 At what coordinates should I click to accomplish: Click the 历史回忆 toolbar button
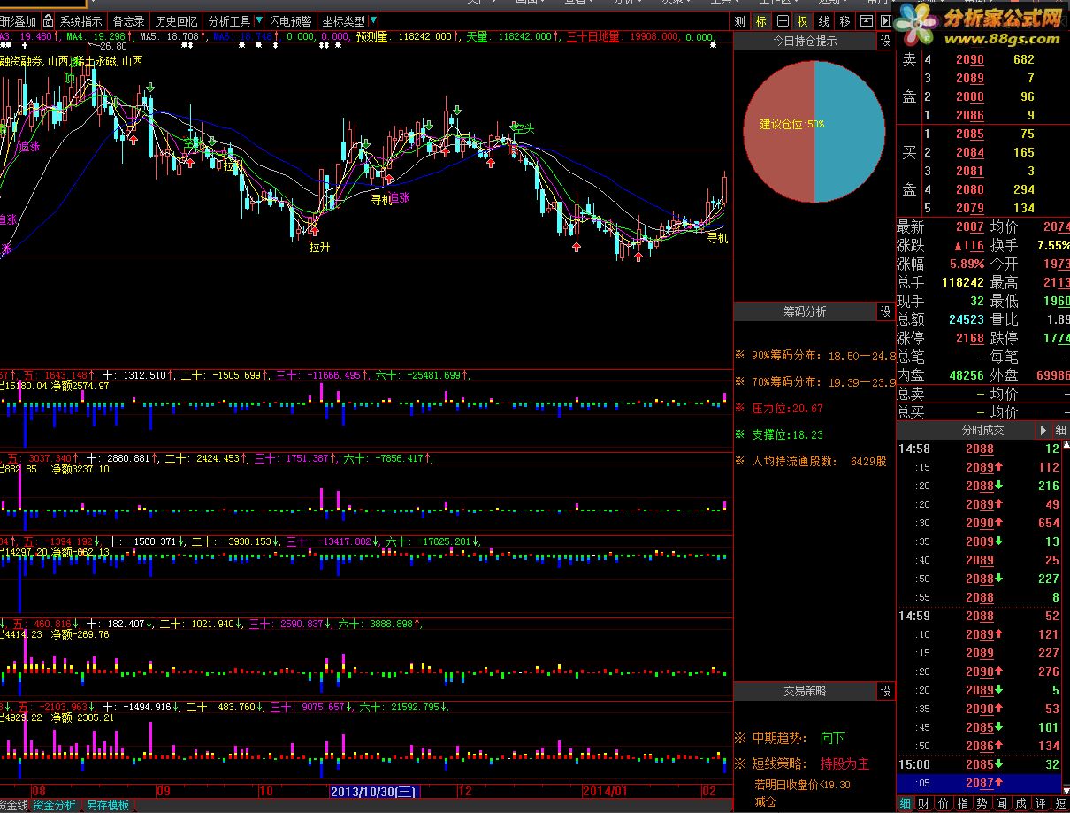pyautogui.click(x=176, y=21)
